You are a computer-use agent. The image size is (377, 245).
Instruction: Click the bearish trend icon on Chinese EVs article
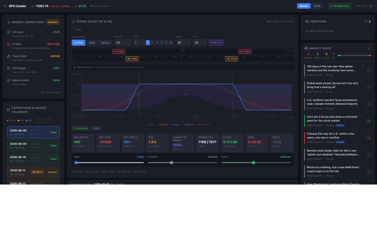[369, 138]
